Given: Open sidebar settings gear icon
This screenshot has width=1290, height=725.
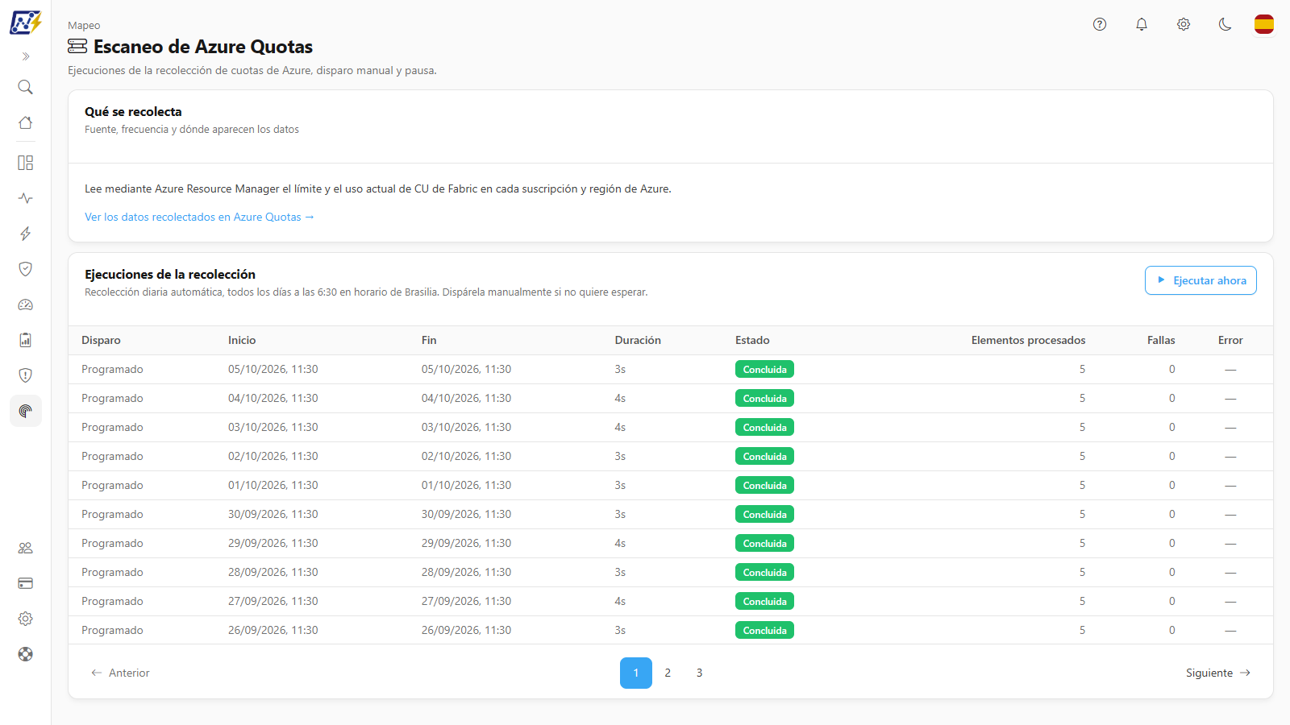Looking at the screenshot, I should pyautogui.click(x=26, y=619).
